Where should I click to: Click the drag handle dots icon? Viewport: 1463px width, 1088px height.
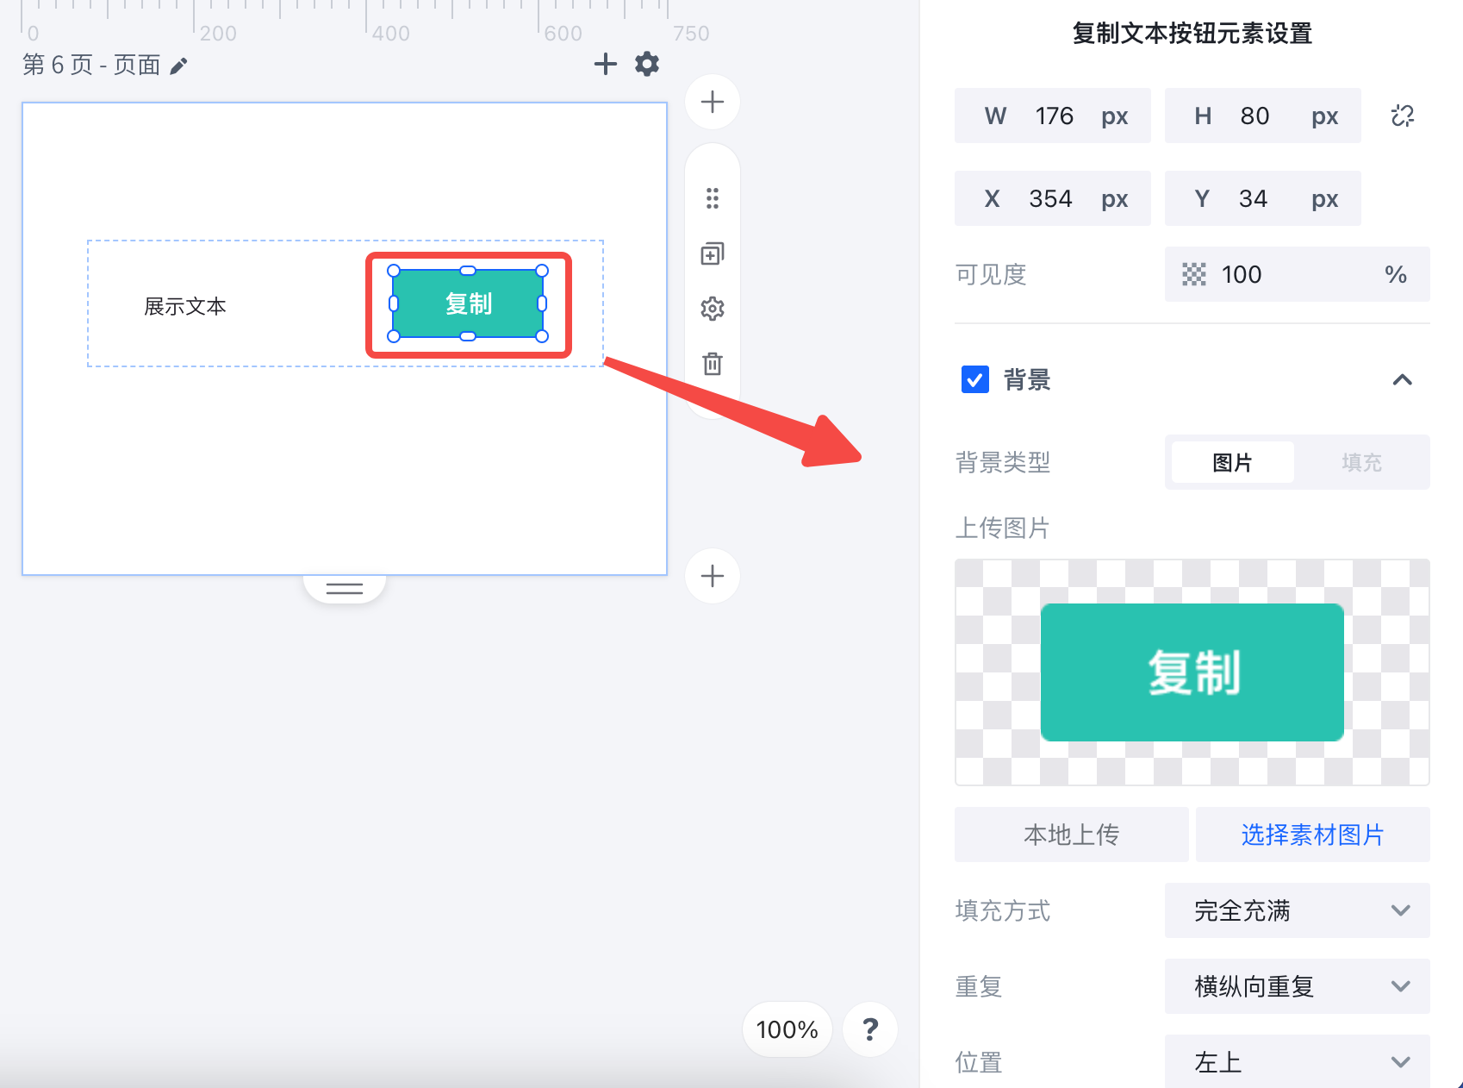click(x=713, y=198)
